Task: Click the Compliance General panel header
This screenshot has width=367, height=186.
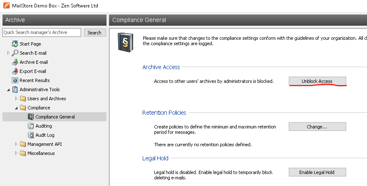Action: 238,20
